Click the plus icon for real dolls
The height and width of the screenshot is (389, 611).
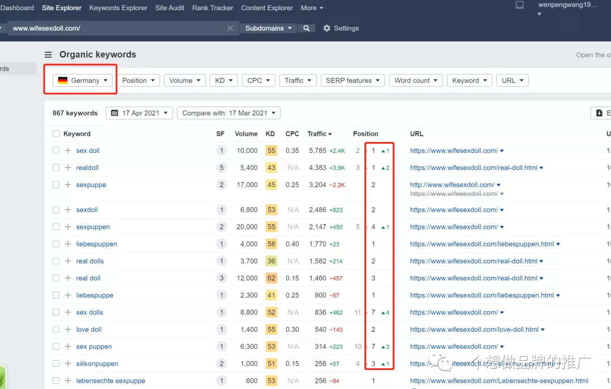pos(68,262)
